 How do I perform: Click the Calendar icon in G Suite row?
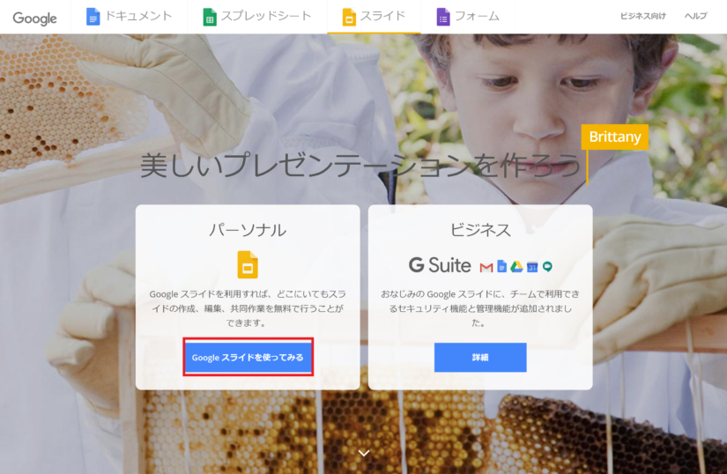(532, 267)
